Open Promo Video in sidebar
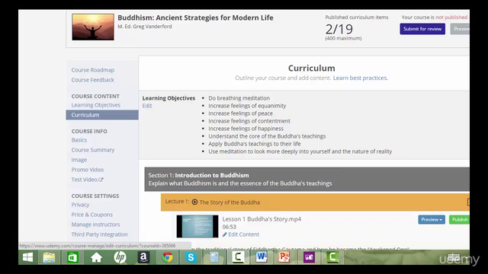Image resolution: width=488 pixels, height=274 pixels. pos(88,170)
